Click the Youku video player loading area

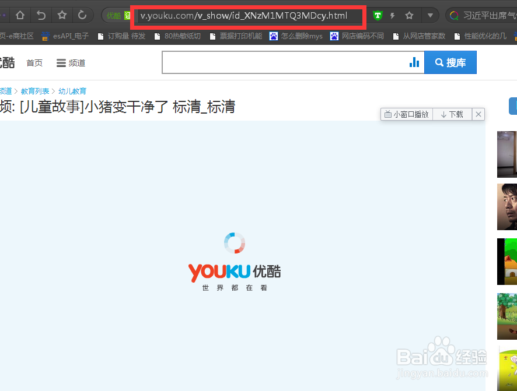pos(243,256)
